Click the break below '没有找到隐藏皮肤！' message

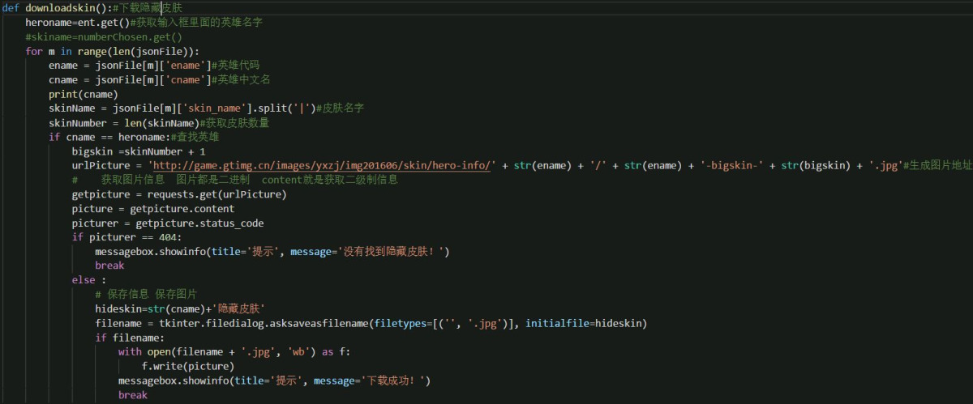pos(109,266)
